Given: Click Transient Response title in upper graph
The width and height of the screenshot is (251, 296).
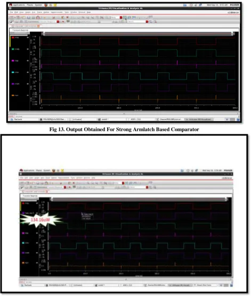Looking at the screenshot, I should (20, 30).
